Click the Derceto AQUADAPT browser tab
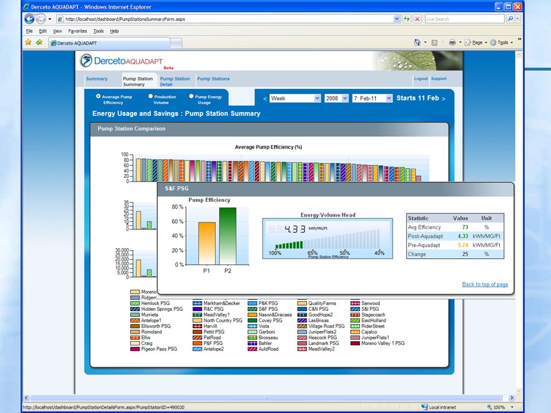The image size is (551, 413). [x=109, y=43]
